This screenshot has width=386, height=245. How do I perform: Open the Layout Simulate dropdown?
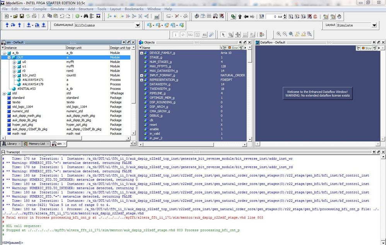374,25
